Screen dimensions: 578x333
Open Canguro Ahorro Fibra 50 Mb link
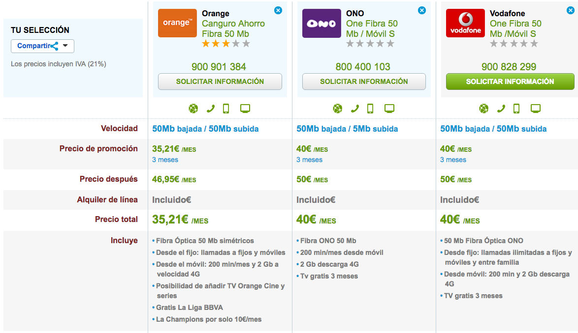233,28
